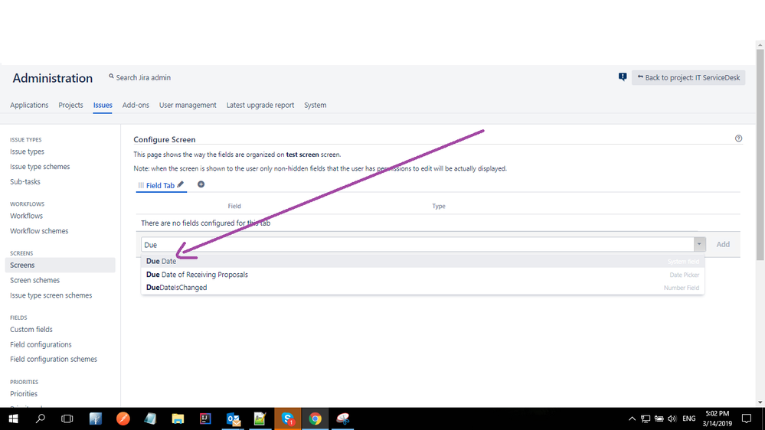Click the Search Jira admin magnifier icon

[111, 77]
